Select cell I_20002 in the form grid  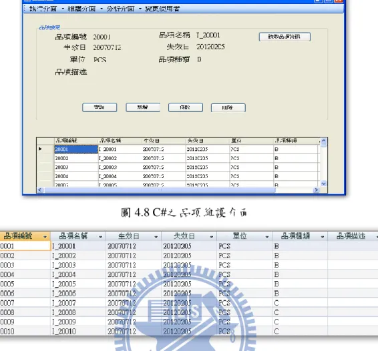click(x=120, y=158)
